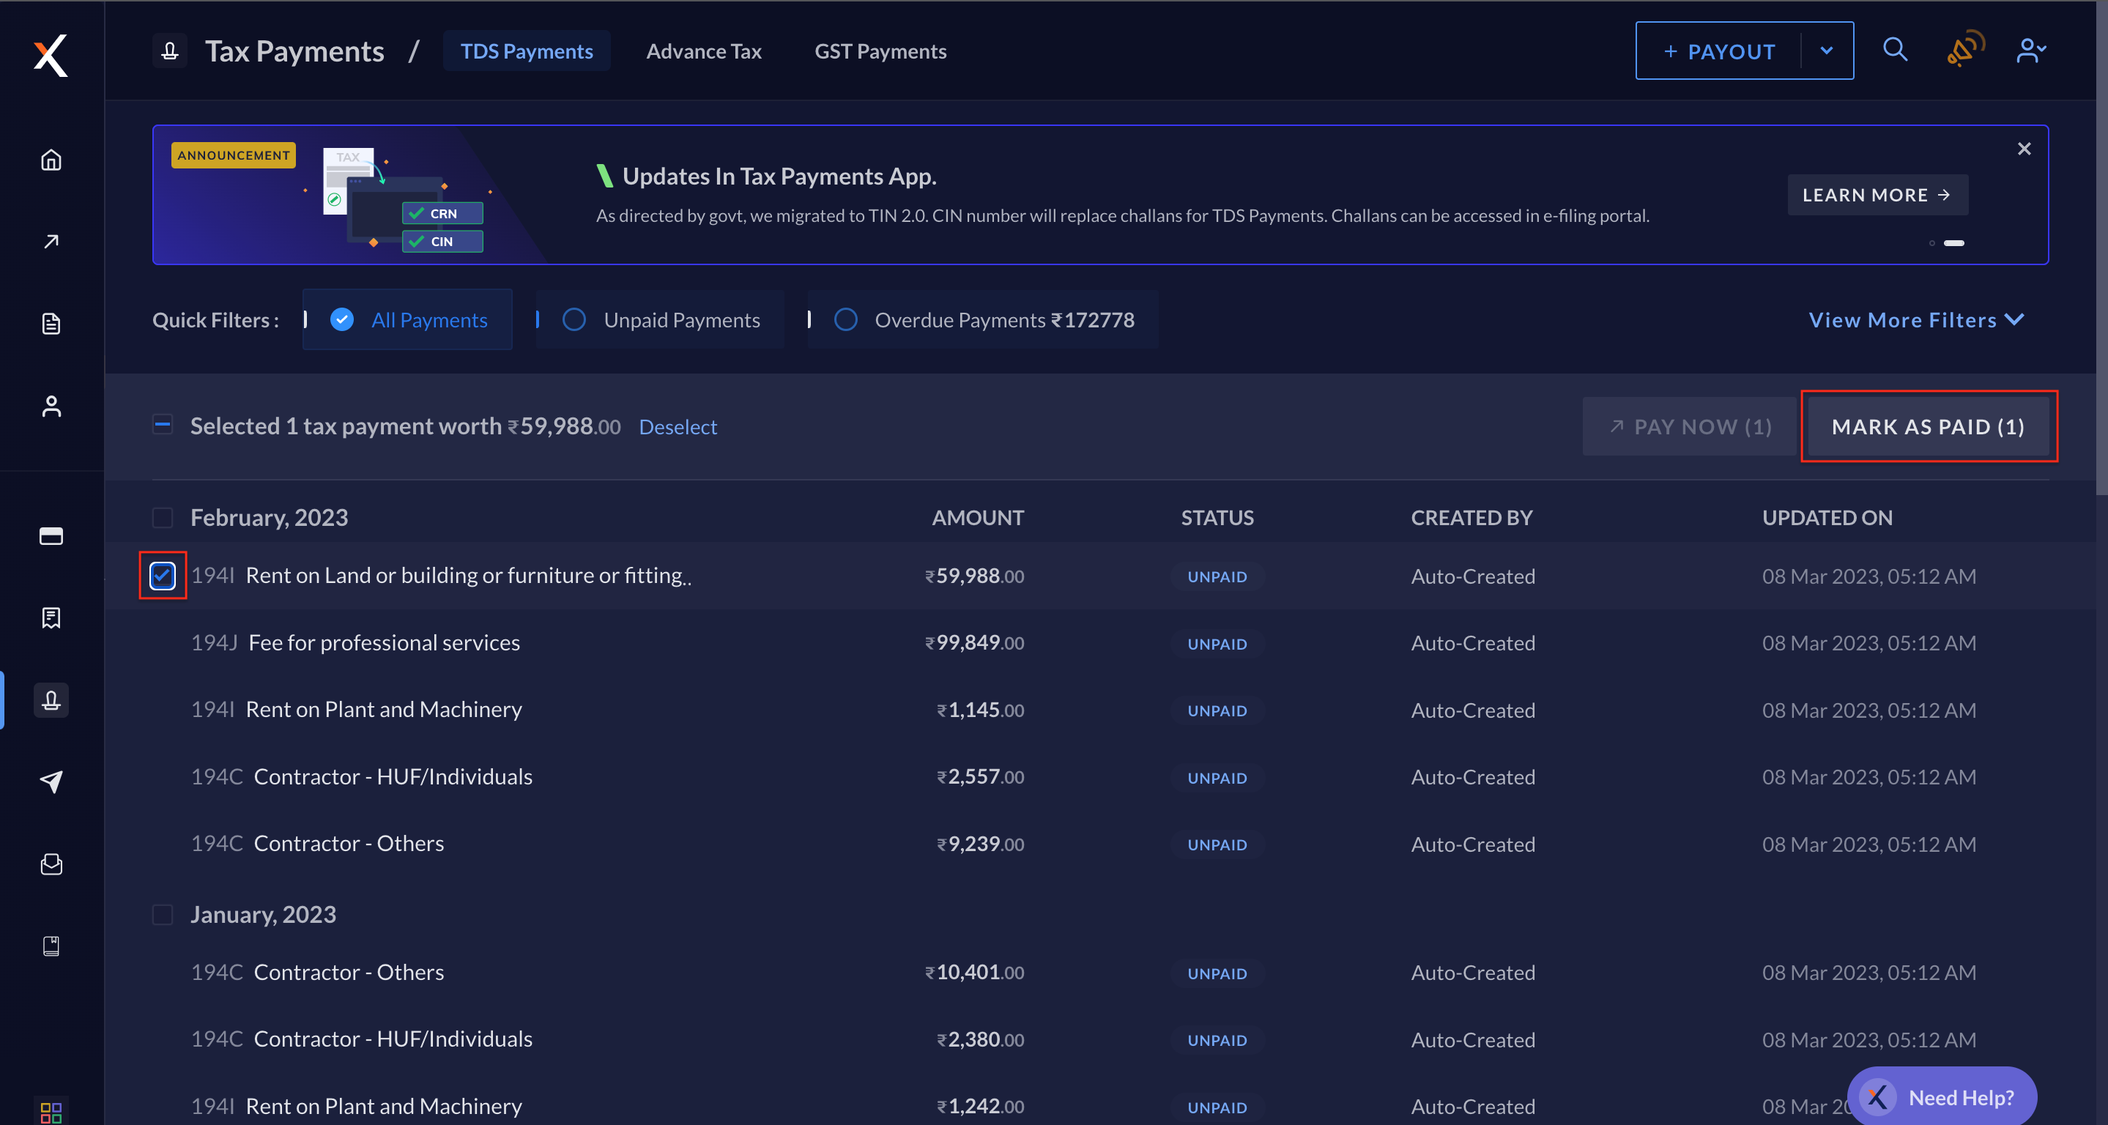Click the UPDATED ON column header
This screenshot has width=2108, height=1125.
coord(1827,517)
